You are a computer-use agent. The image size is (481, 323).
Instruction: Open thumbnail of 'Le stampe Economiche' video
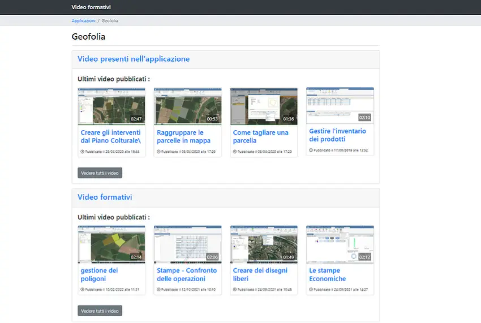point(340,244)
